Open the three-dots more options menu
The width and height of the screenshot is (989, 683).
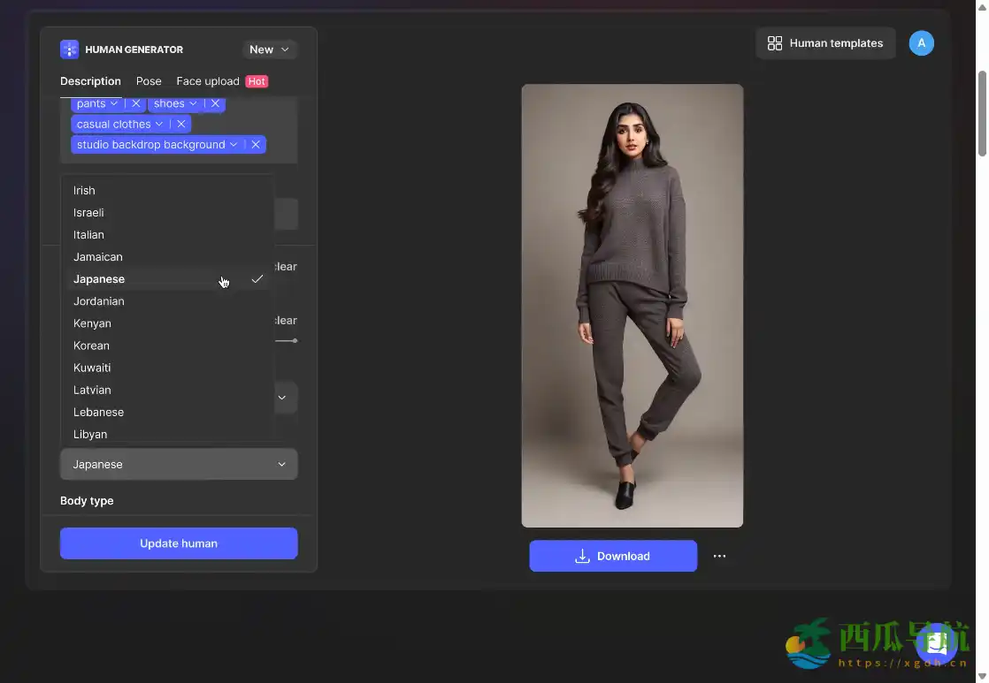719,556
